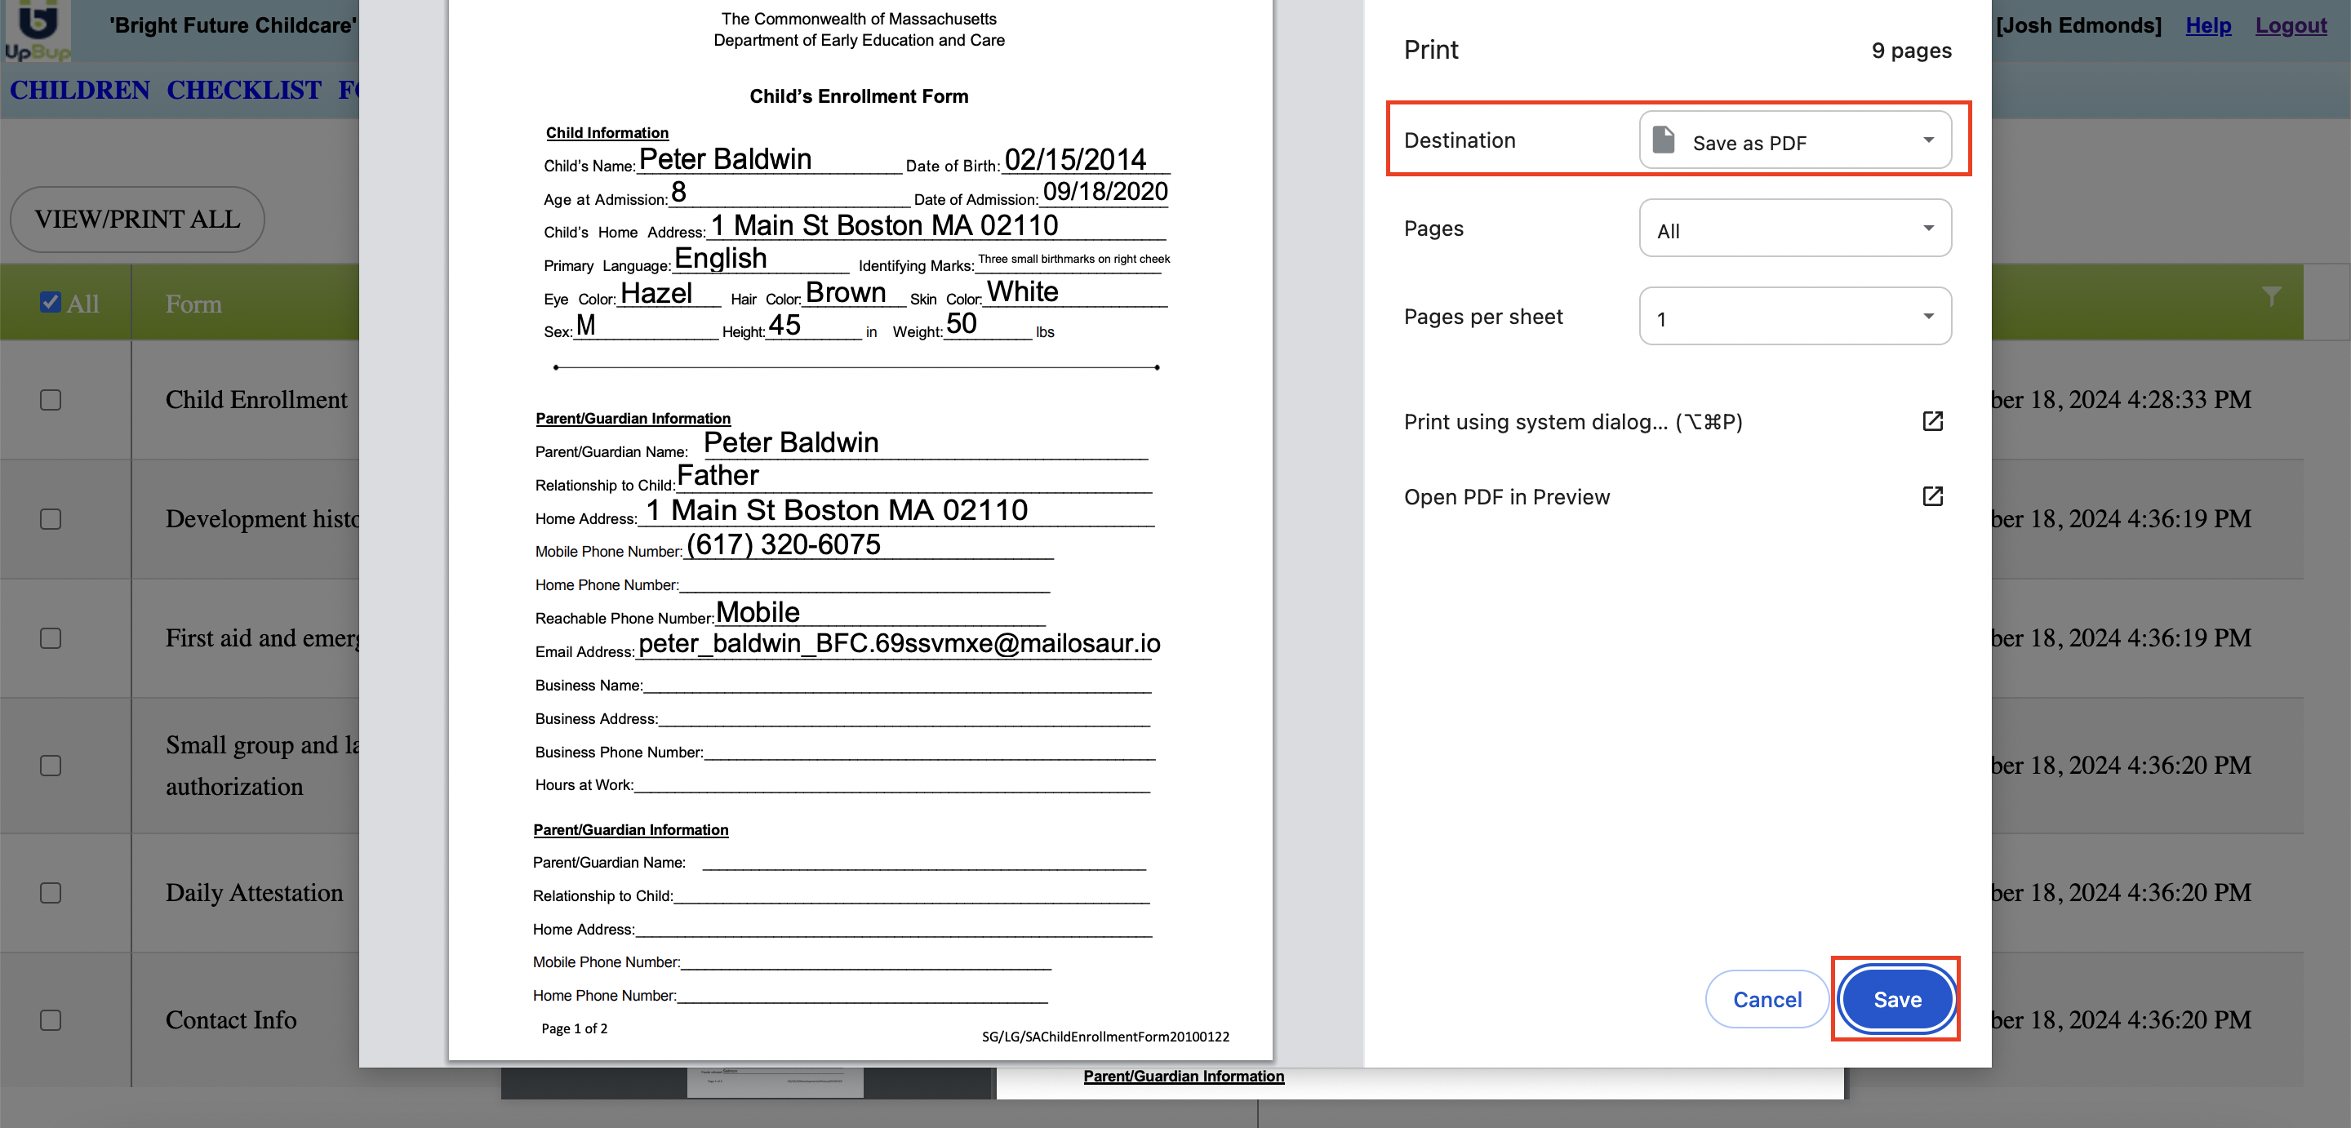Switch to the CHECKLIST tab
This screenshot has width=2351, height=1128.
click(x=244, y=91)
